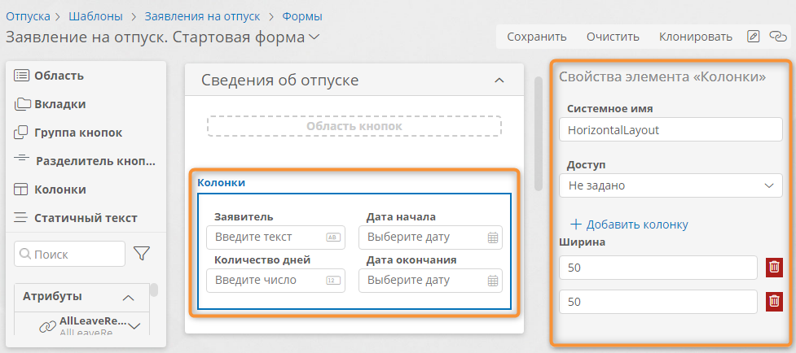Viewport: 796px width, 353px height.
Task: Click the Атрибуты section header text
Action: (52, 297)
